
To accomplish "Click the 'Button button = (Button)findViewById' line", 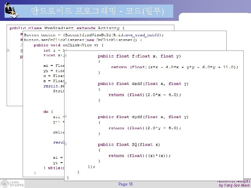I will click(94, 35).
